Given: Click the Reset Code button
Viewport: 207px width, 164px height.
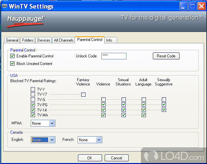Looking at the screenshot, I should [x=166, y=56].
